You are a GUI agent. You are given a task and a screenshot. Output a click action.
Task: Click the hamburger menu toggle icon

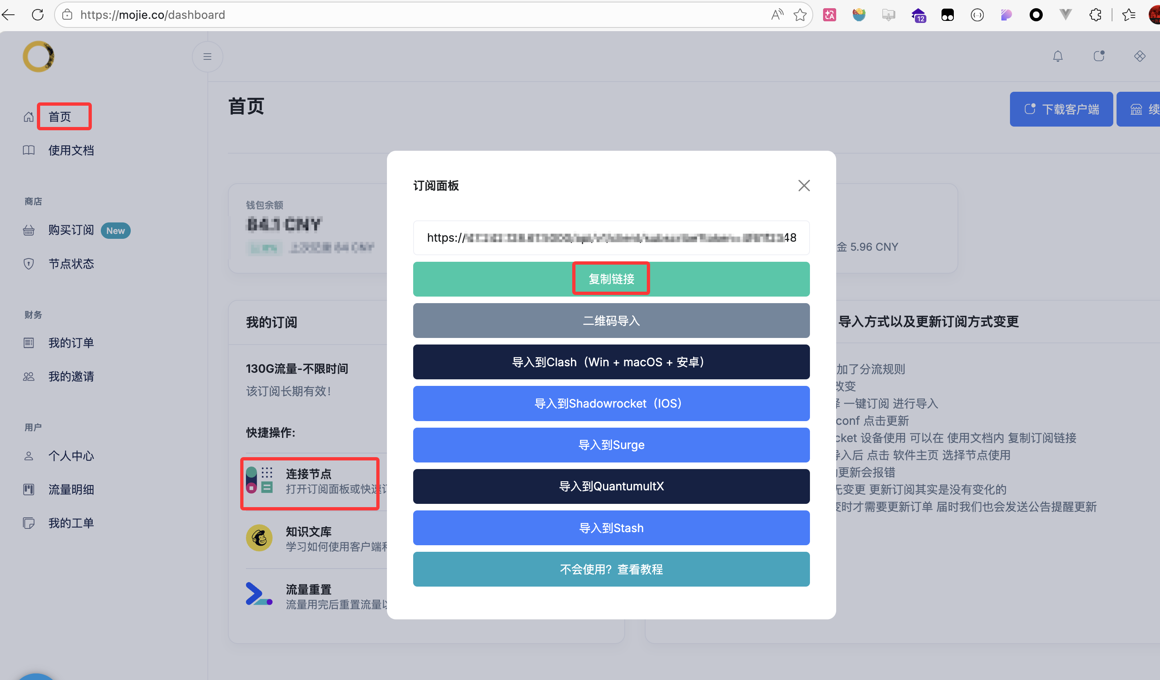(x=207, y=56)
